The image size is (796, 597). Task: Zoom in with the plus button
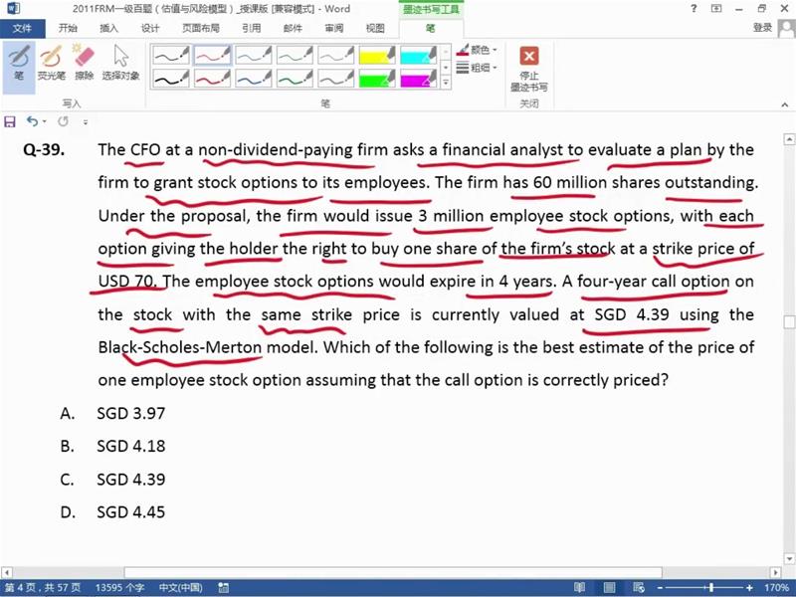(x=750, y=588)
